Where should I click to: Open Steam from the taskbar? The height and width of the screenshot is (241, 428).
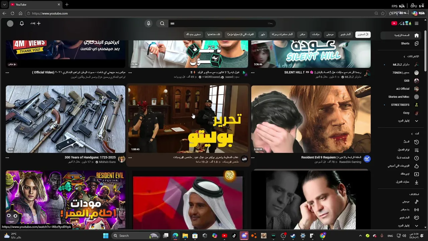click(x=293, y=236)
